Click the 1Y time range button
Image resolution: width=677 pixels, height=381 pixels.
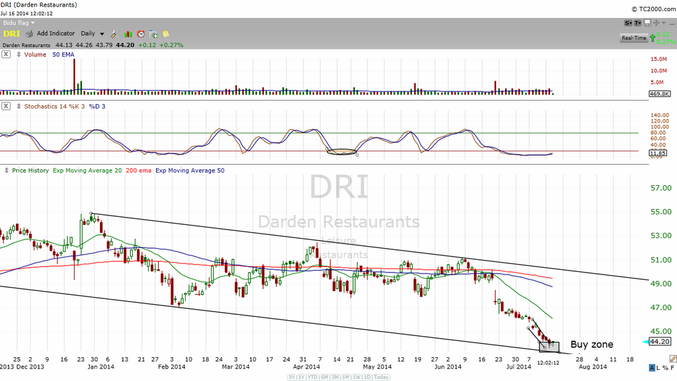(301, 377)
